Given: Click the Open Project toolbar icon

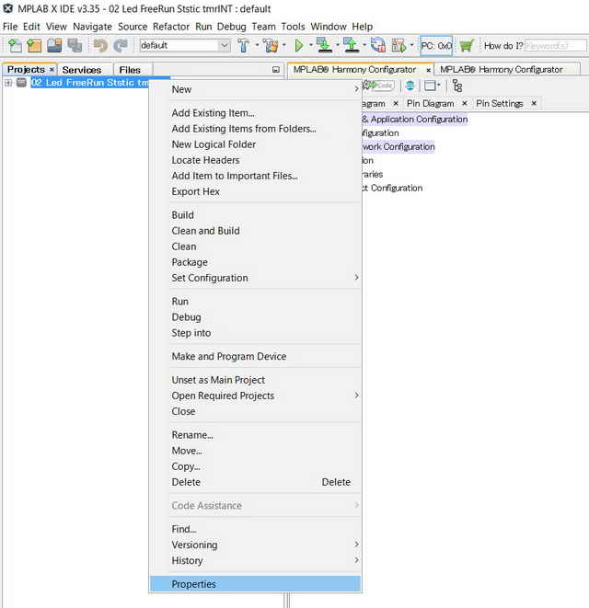Looking at the screenshot, I should click(x=54, y=45).
